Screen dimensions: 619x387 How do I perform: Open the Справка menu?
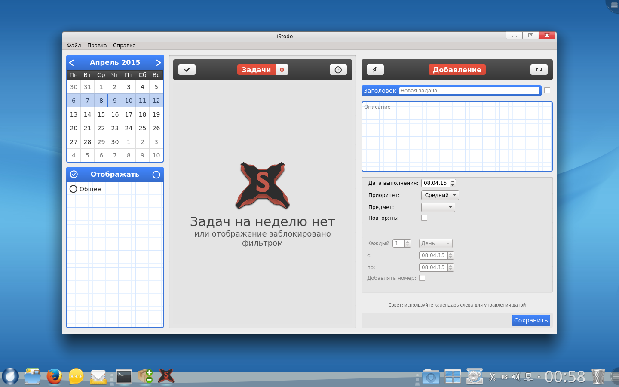(124, 46)
